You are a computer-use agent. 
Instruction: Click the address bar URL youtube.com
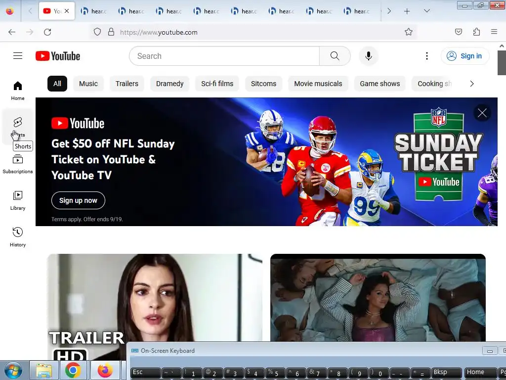(159, 32)
